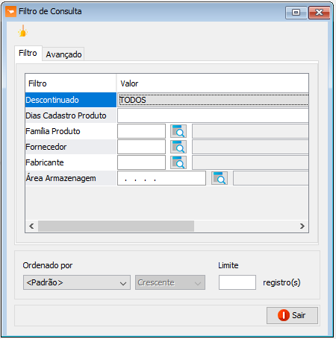
Task: Click the red icon on Sair button
Action: (x=284, y=315)
